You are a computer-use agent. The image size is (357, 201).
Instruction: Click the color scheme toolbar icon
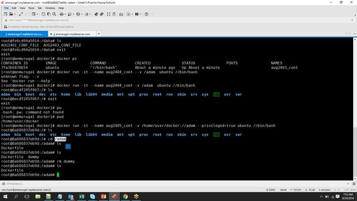pyautogui.click(x=70, y=14)
